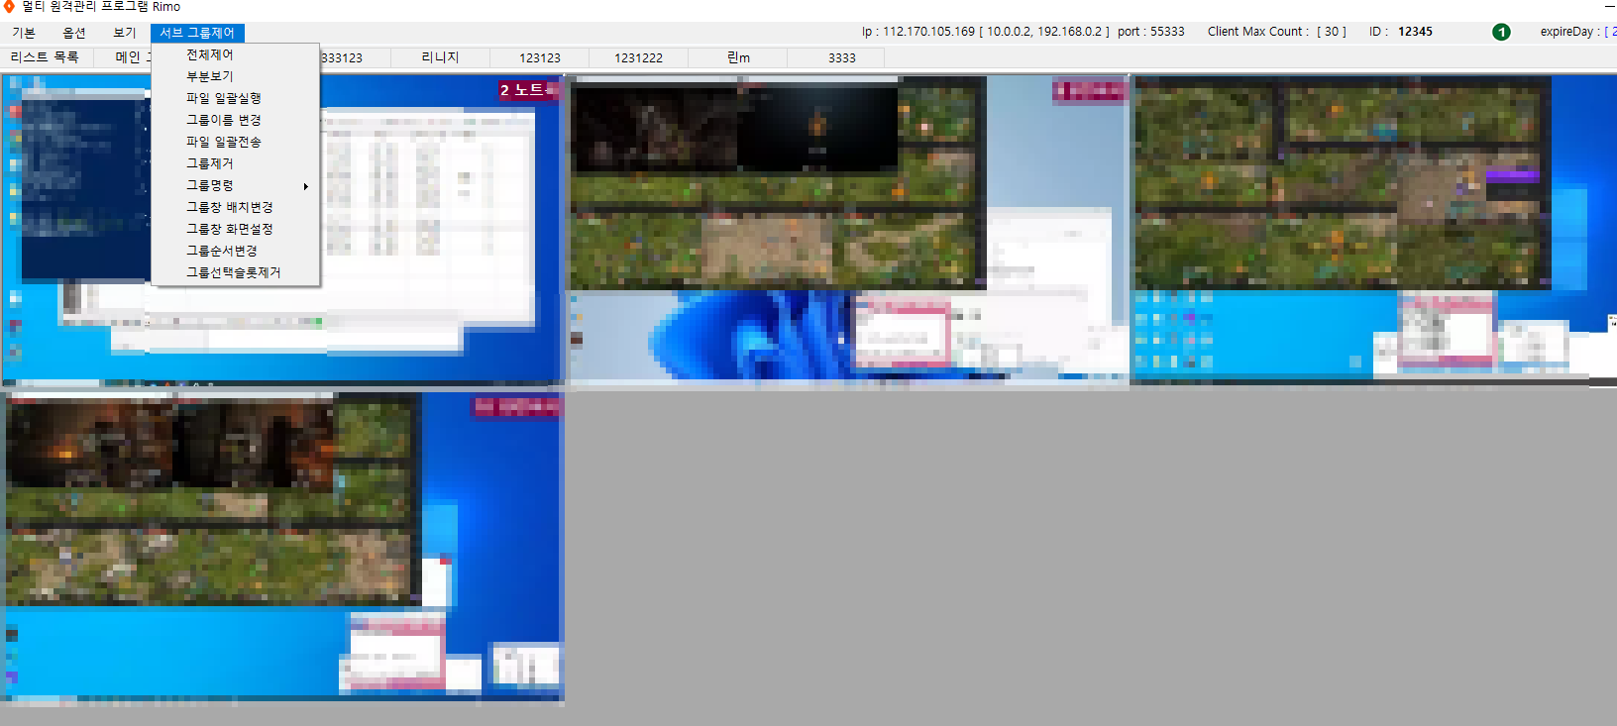The height and width of the screenshot is (726, 1617).
Task: Click 그룹이름 변경 in the menu
Action: click(x=224, y=120)
